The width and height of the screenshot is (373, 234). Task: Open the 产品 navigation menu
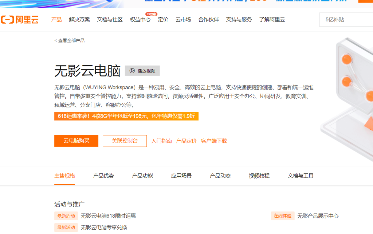pyautogui.click(x=56, y=20)
